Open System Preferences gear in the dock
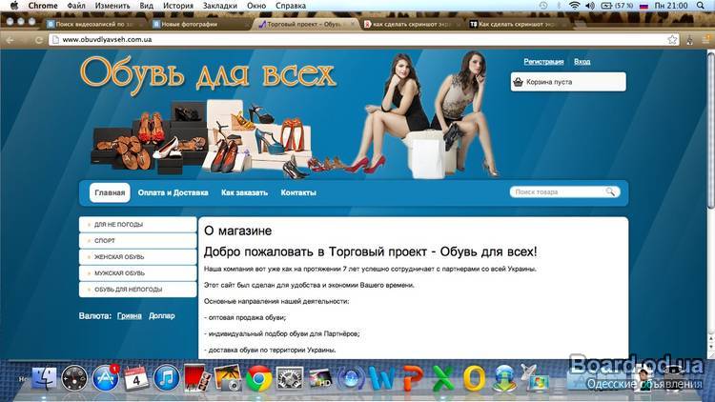Viewport: 715px width, 402px height. coord(289,379)
